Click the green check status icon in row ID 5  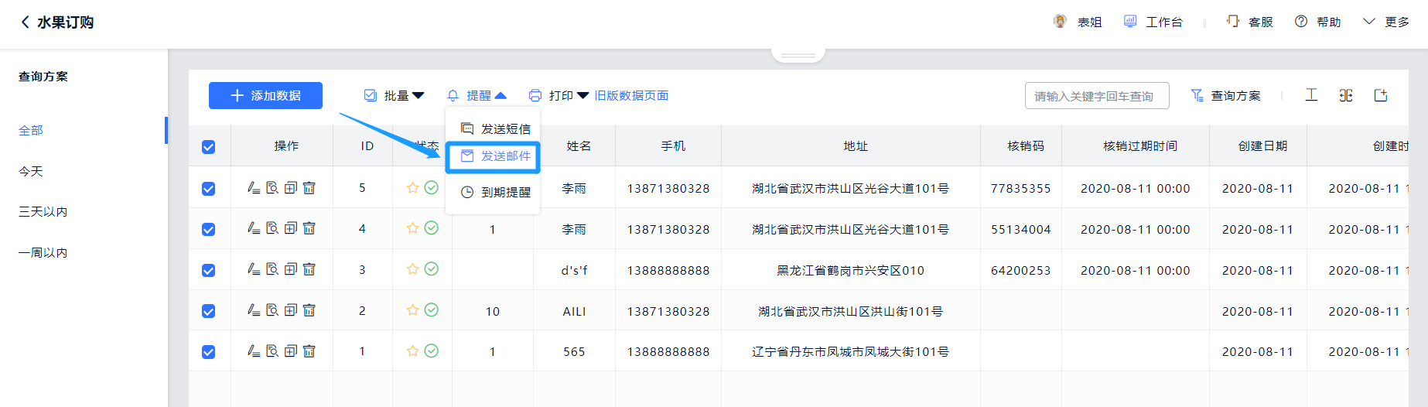click(432, 187)
